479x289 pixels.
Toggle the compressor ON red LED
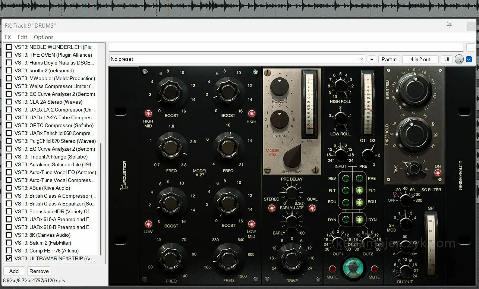437,173
